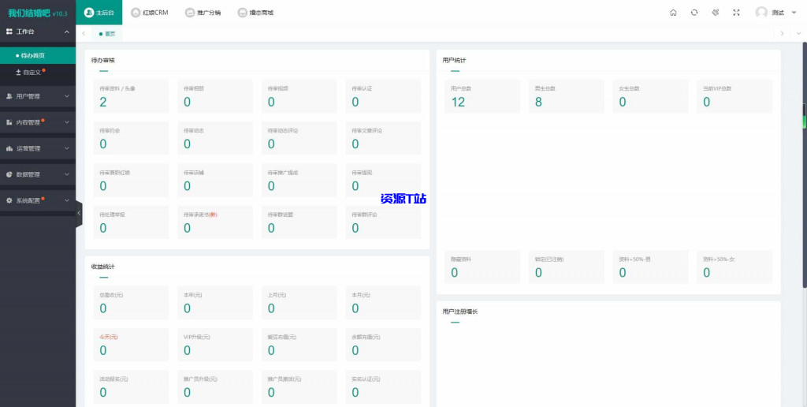Click the 推广分销 module icon
This screenshot has width=807, height=407.
[190, 13]
